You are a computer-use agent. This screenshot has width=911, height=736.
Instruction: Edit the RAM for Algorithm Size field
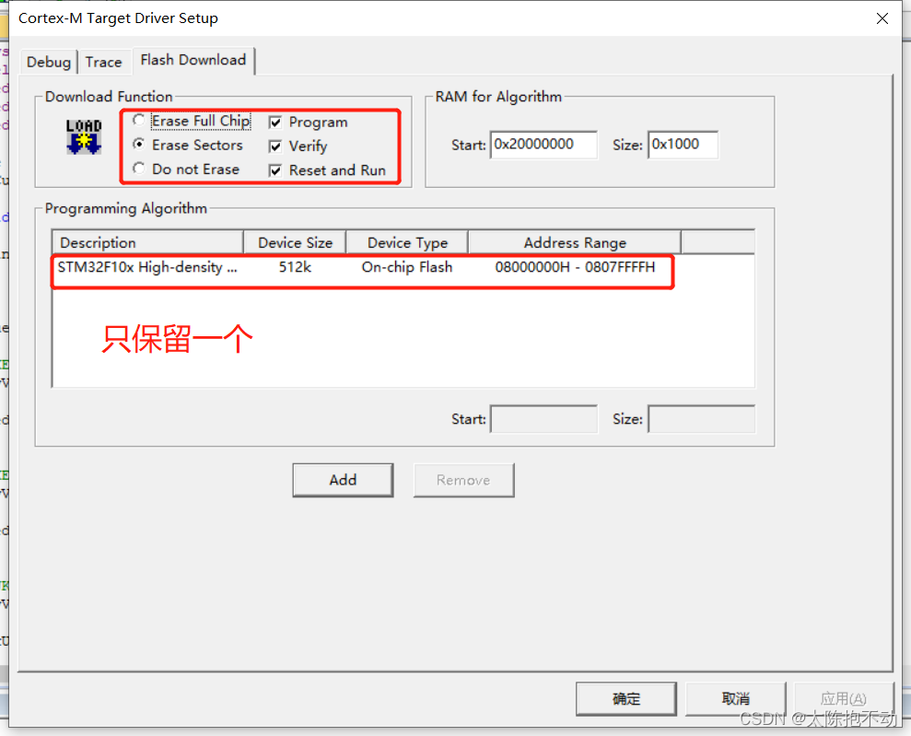683,145
